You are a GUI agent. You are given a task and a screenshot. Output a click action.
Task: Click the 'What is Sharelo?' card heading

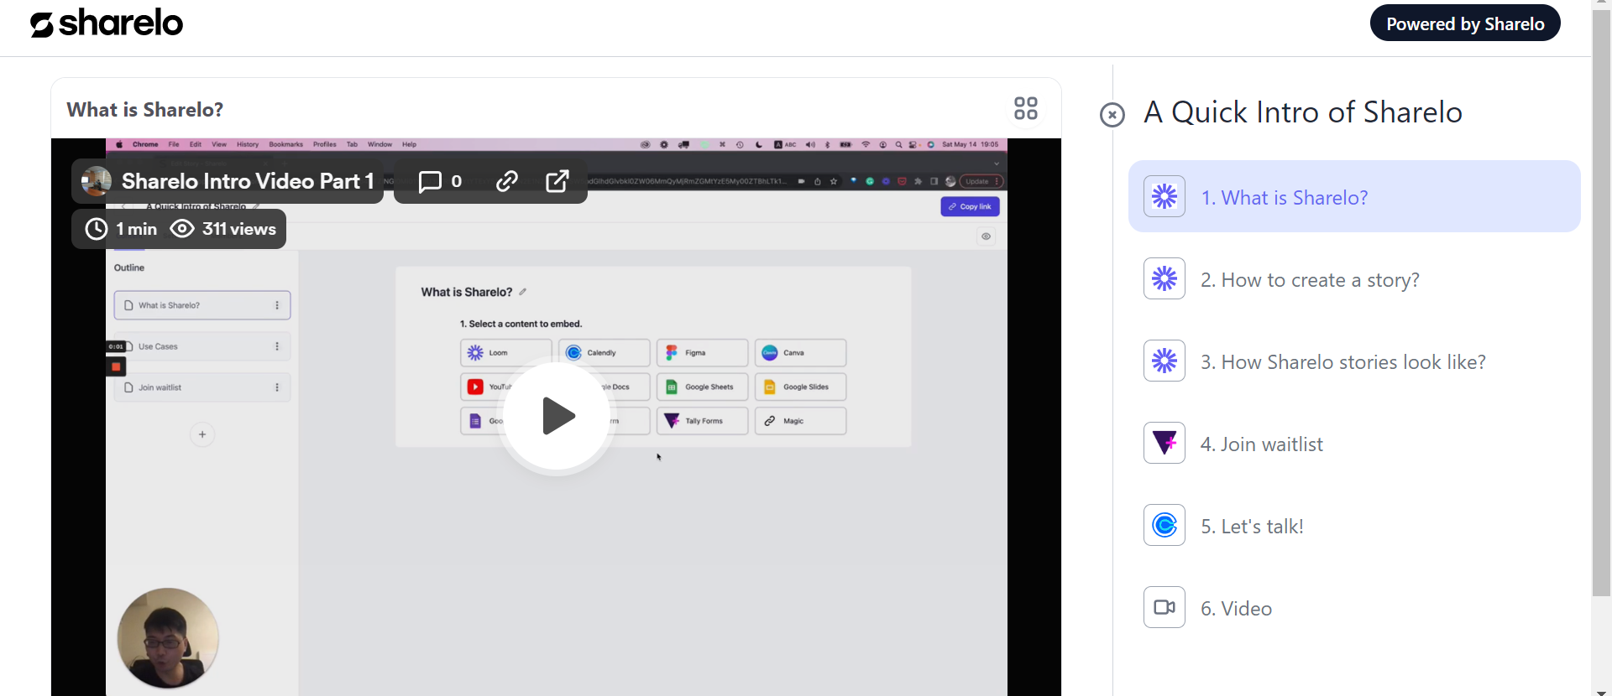(145, 110)
